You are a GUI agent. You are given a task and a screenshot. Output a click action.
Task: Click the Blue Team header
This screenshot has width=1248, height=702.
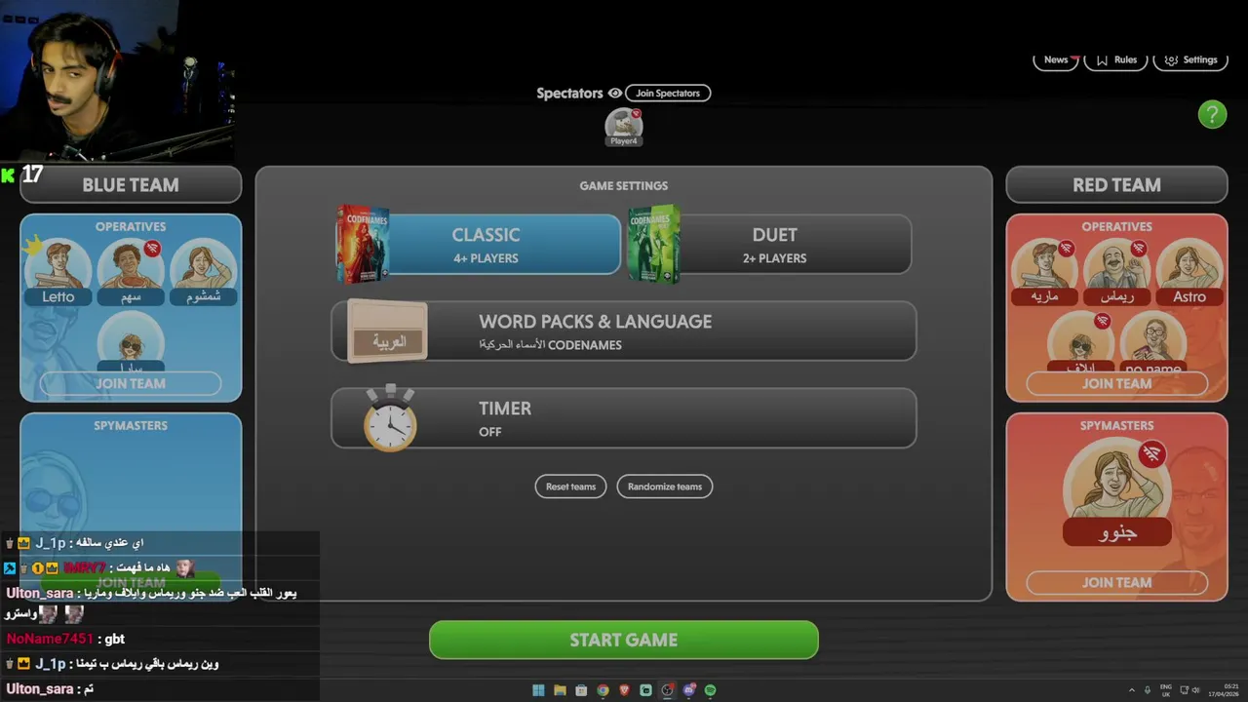coord(131,185)
